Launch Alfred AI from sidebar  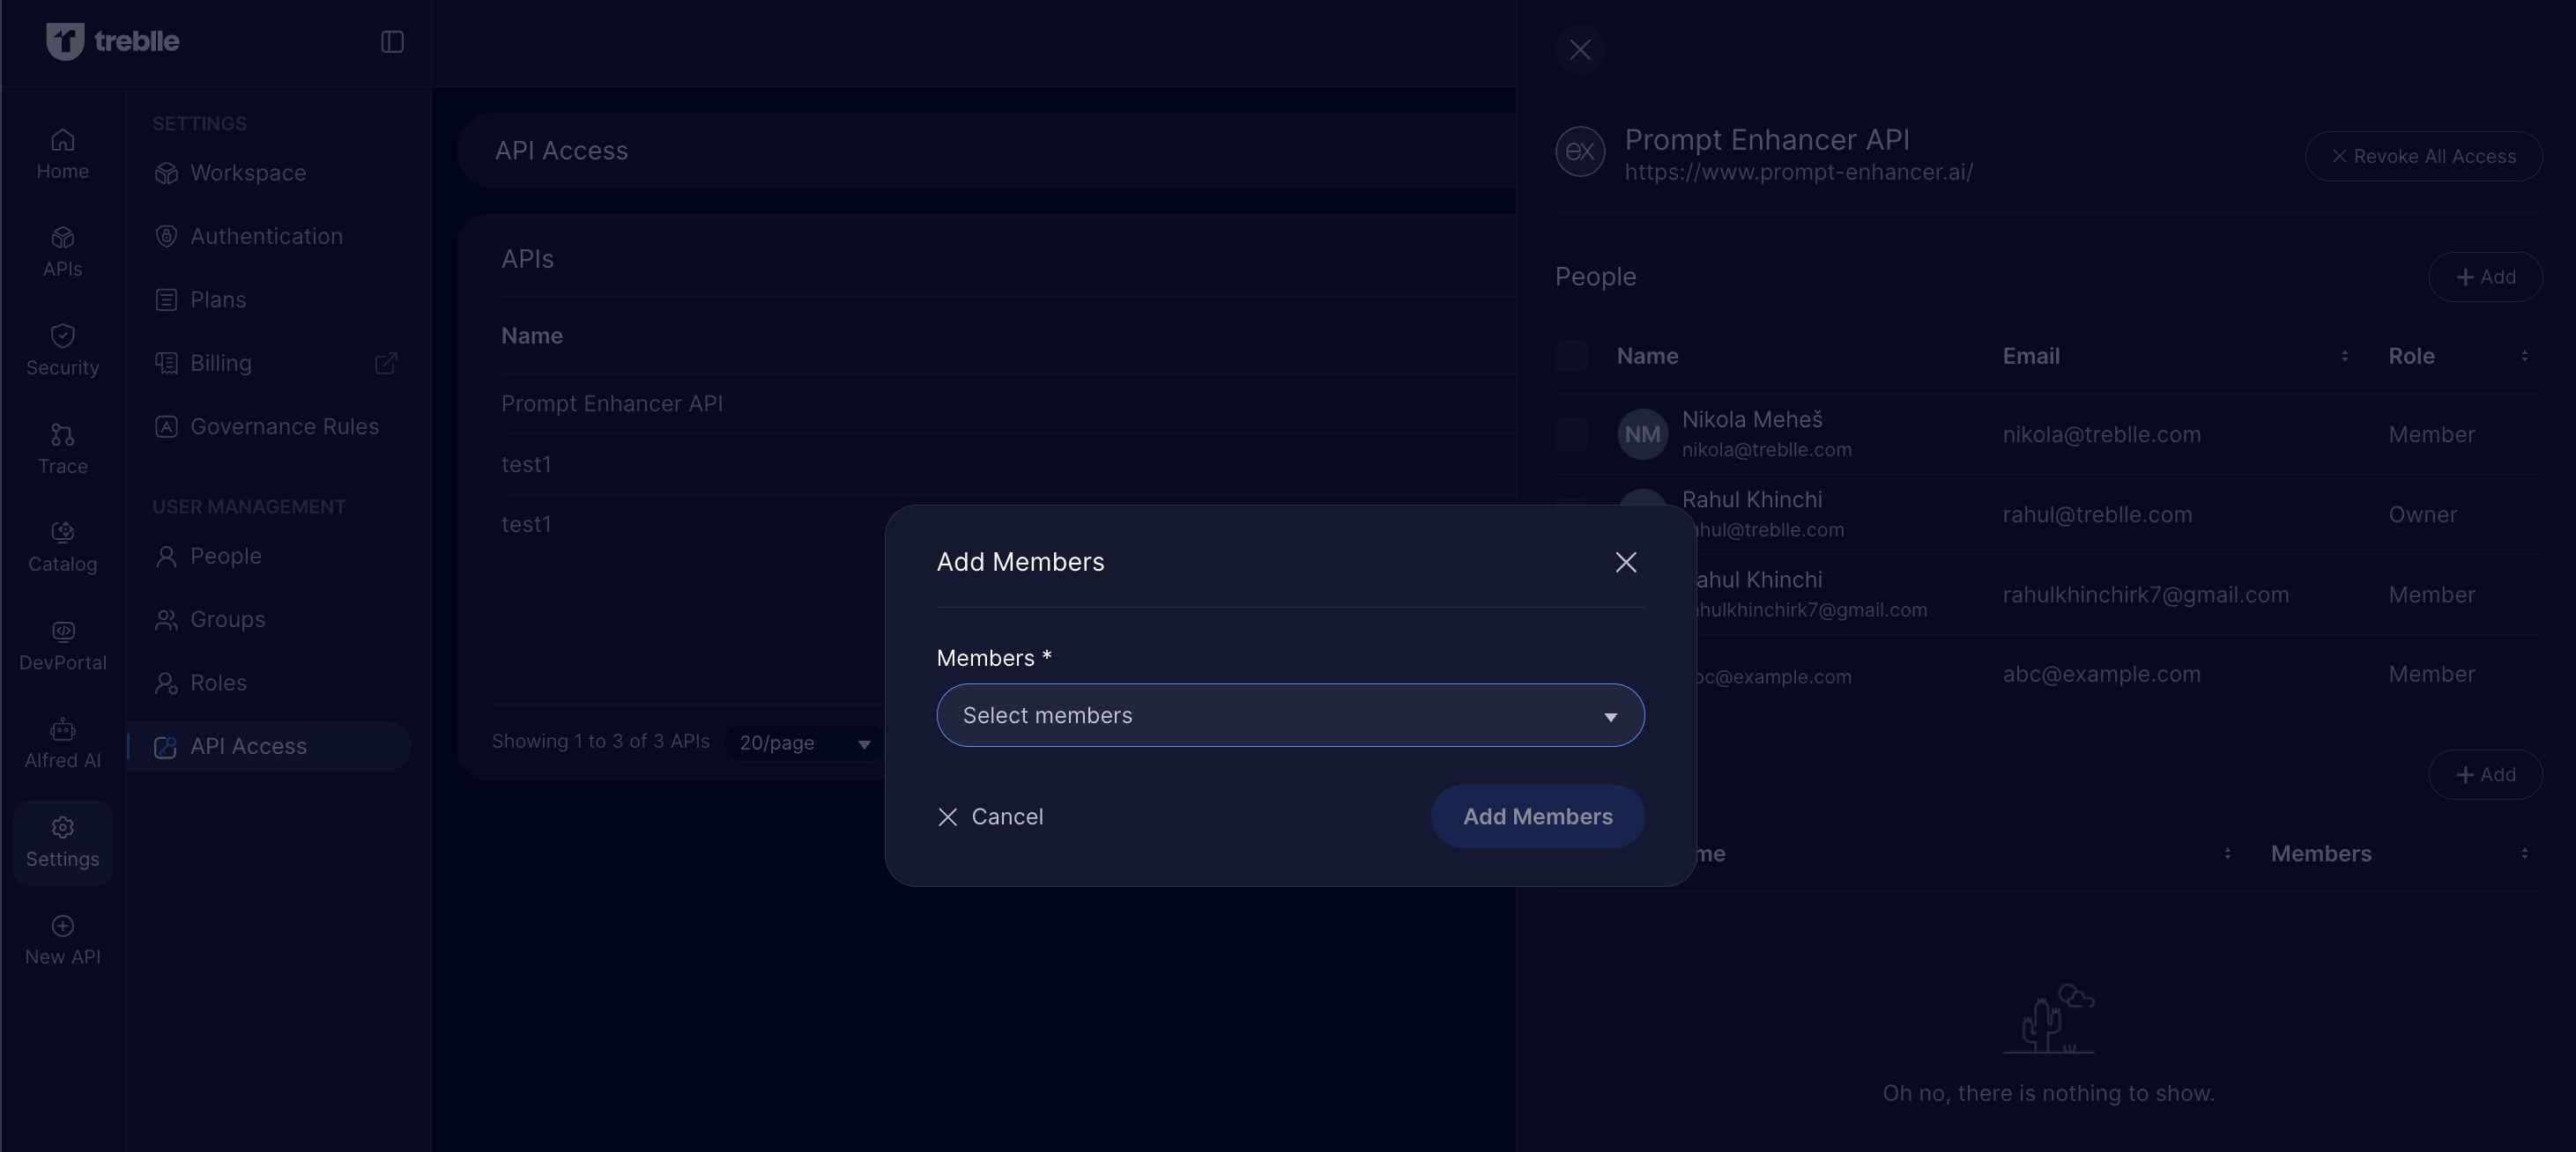point(62,742)
